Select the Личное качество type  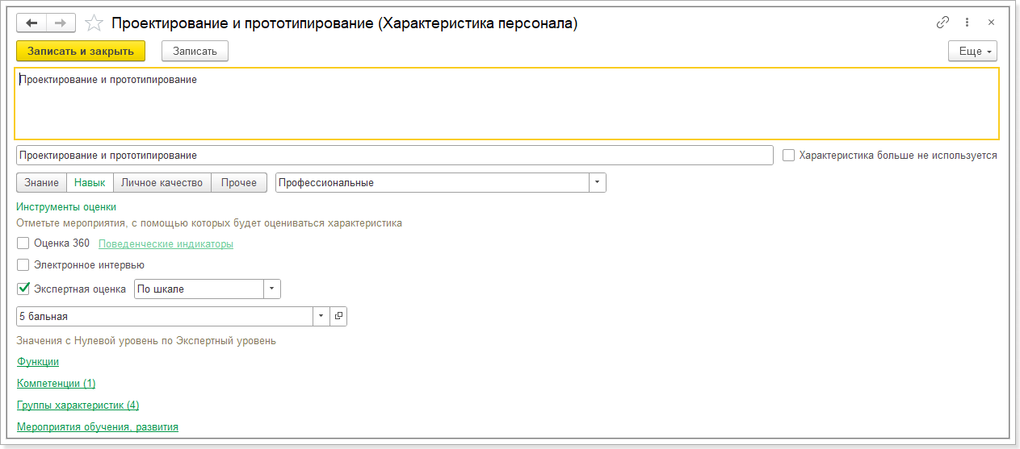(162, 183)
